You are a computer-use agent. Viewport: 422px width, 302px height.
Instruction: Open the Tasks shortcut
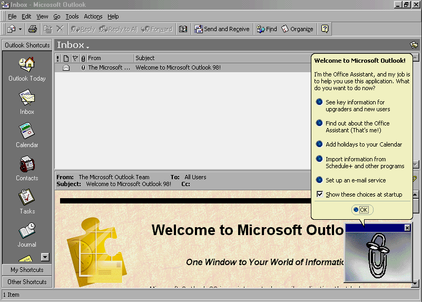tap(27, 202)
